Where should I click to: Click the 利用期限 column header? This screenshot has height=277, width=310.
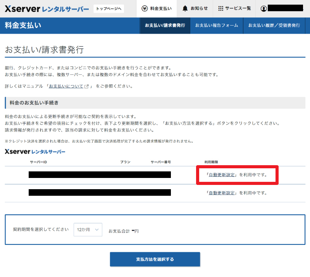tap(211, 162)
